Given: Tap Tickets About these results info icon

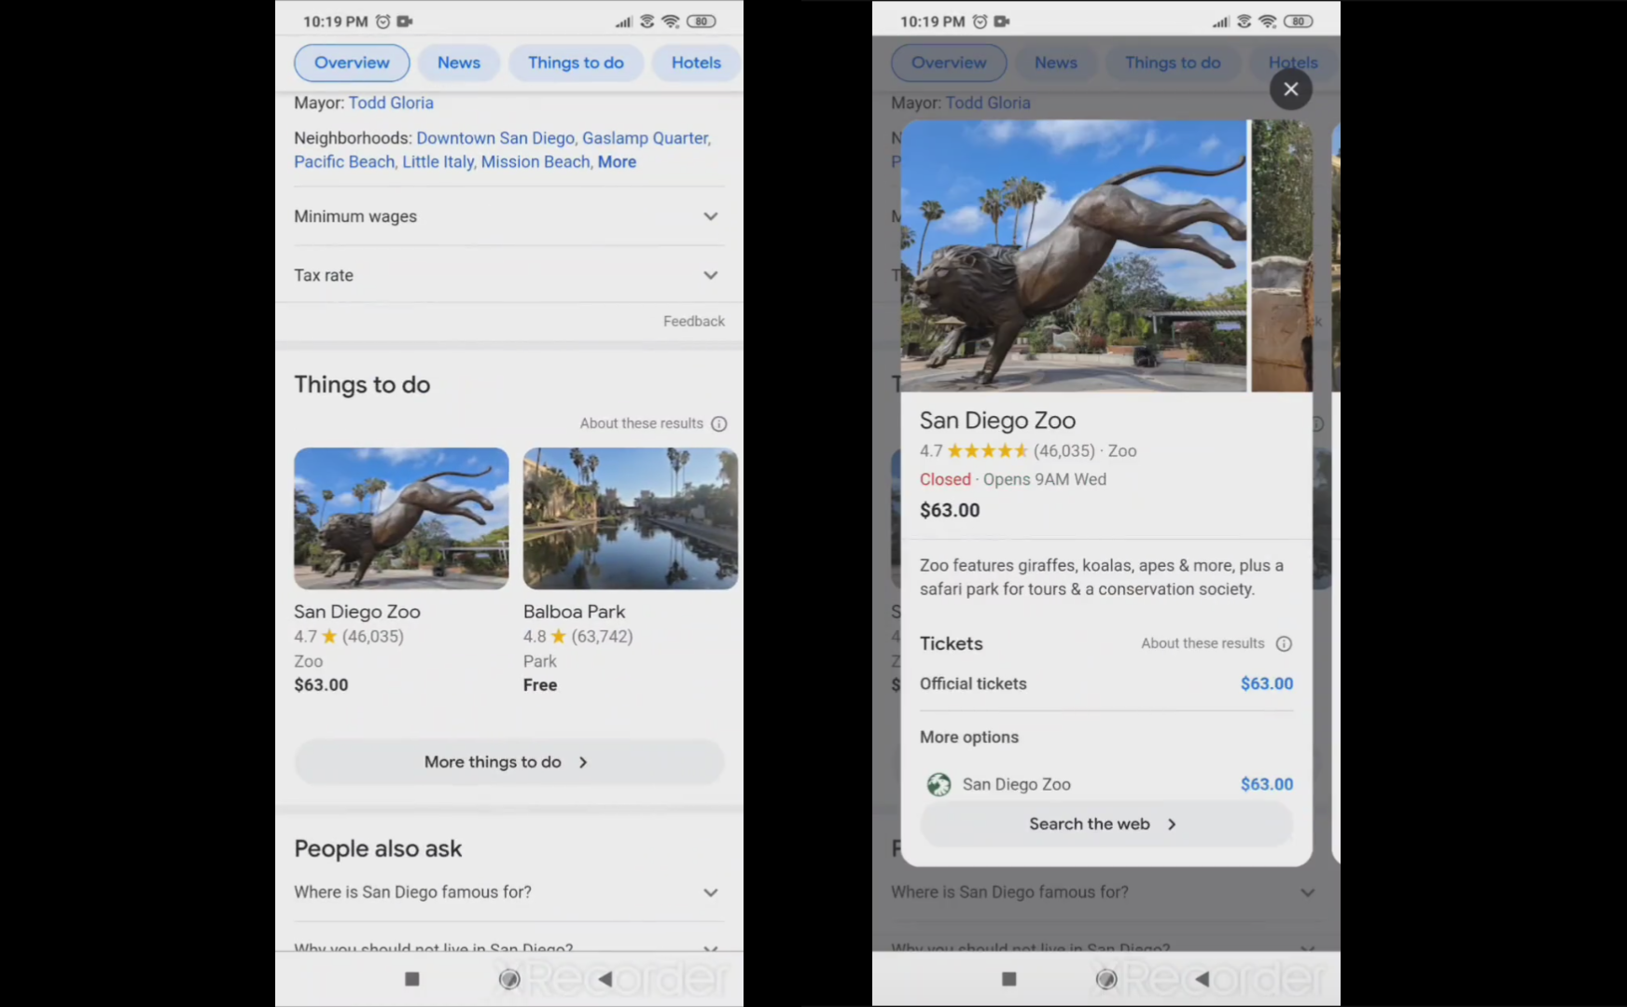Looking at the screenshot, I should (x=1284, y=644).
